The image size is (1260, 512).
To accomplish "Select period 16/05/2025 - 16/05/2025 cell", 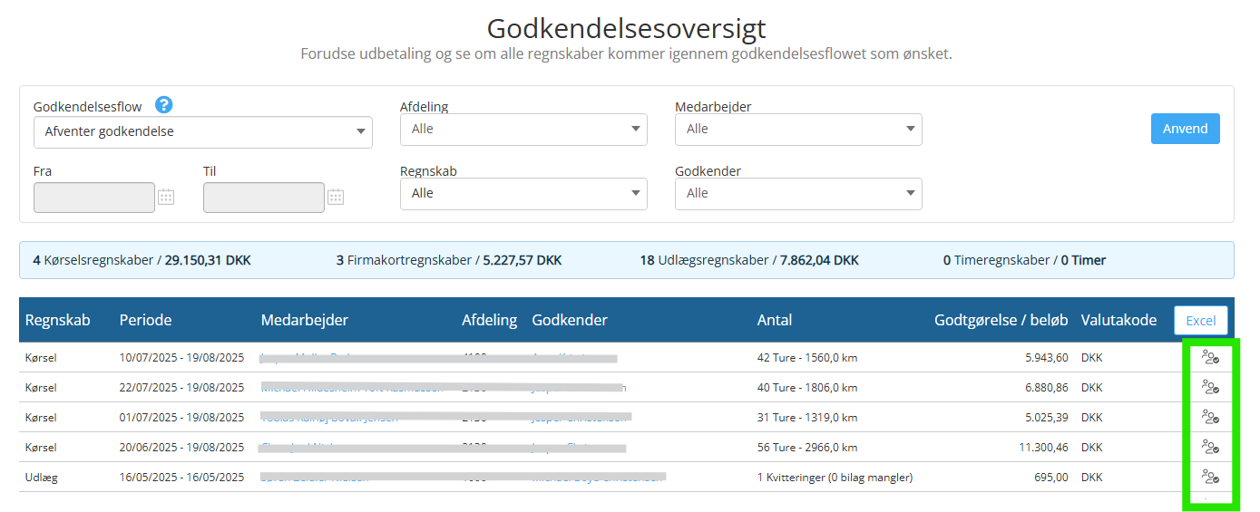I will click(x=182, y=478).
